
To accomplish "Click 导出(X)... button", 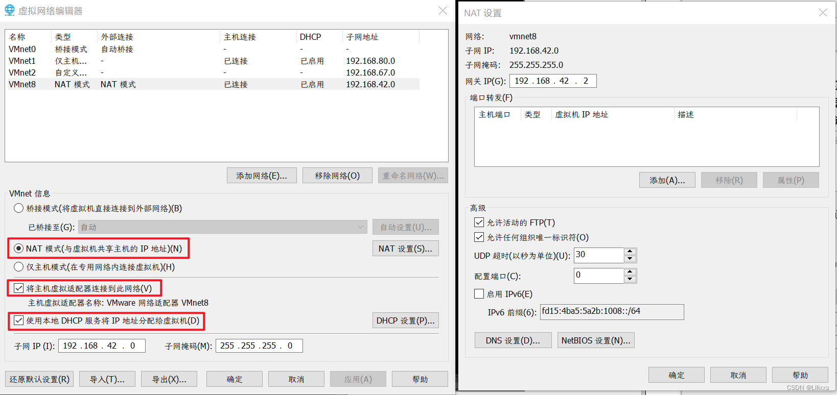I will (x=169, y=379).
